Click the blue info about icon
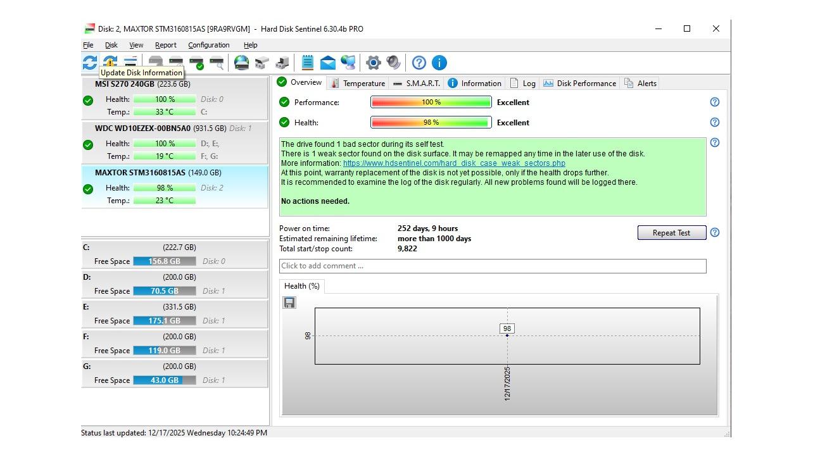This screenshot has height=457, width=813. pyautogui.click(x=439, y=63)
